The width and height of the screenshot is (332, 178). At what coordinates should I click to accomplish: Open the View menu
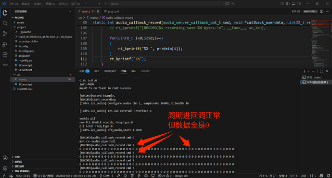(51, 4)
